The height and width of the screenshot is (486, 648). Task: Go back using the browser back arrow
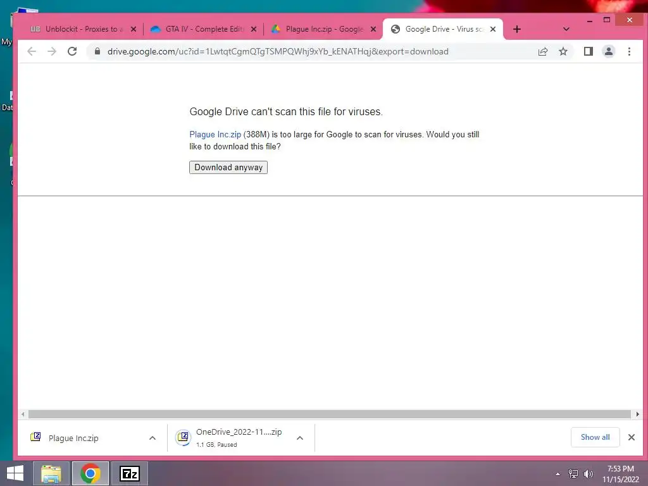pos(32,51)
